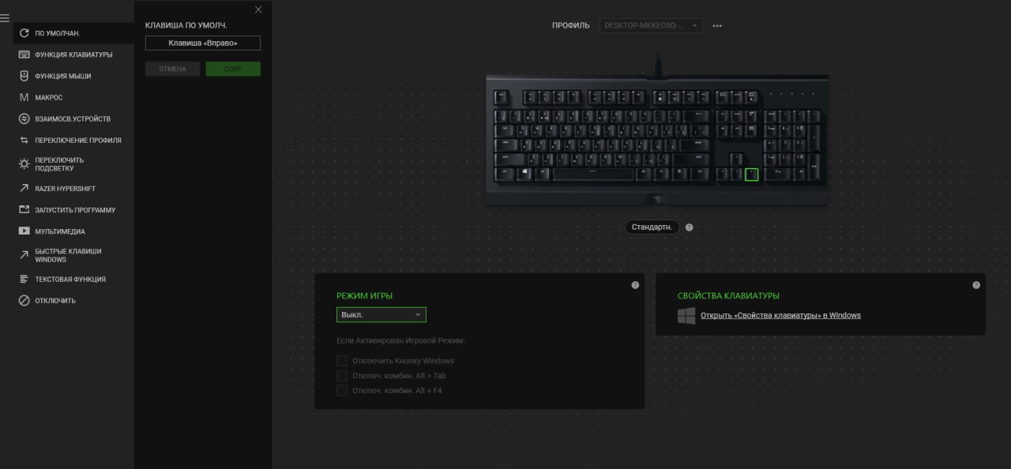Click the highlighted green key on the keyboard image

click(x=751, y=174)
